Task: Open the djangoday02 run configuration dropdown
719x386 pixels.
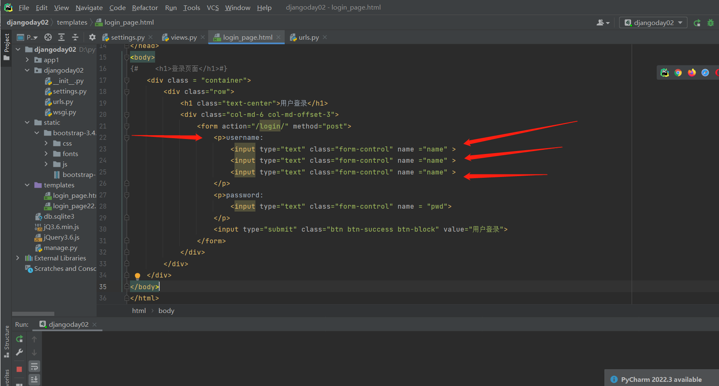Action: coord(653,23)
